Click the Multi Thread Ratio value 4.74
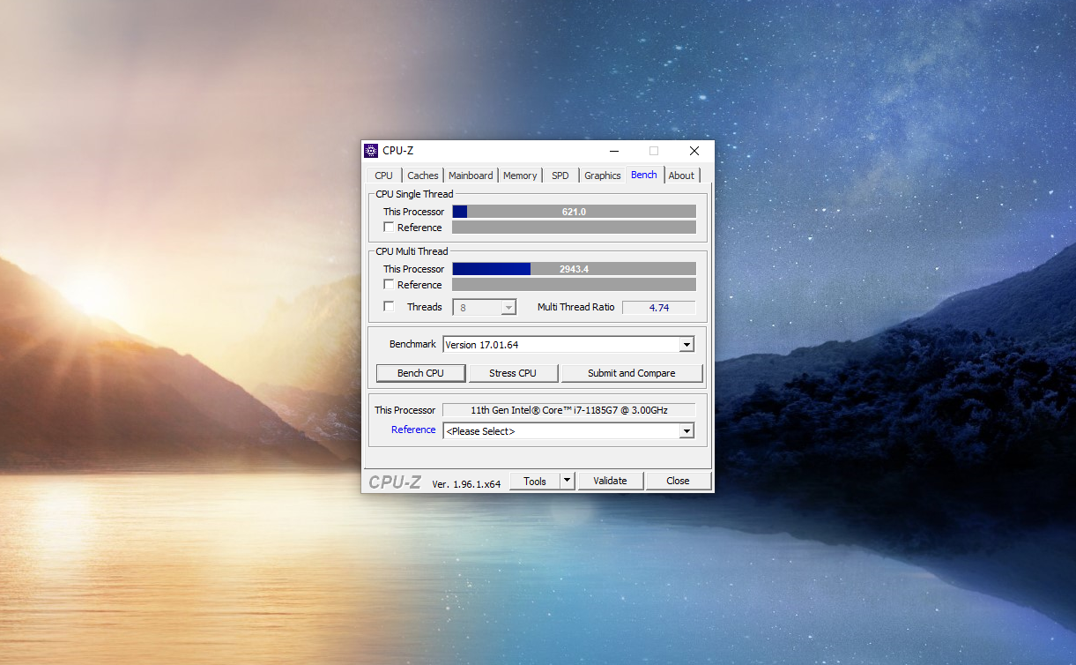Screen dimensions: 1076x665 (659, 308)
